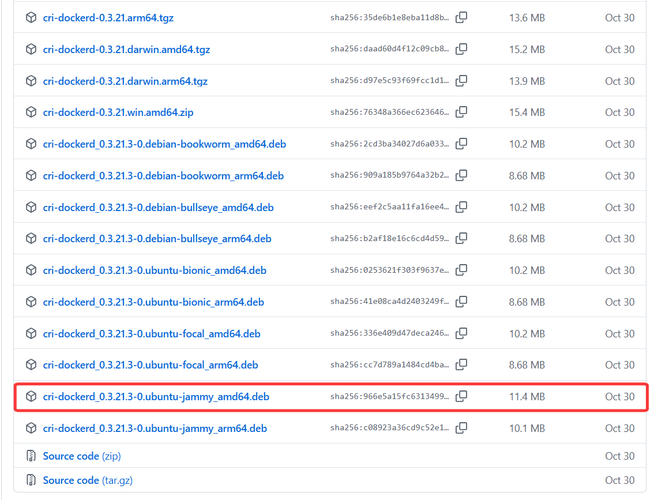
Task: Copy checksum of darwin.amd64.tgz asset
Action: click(461, 50)
